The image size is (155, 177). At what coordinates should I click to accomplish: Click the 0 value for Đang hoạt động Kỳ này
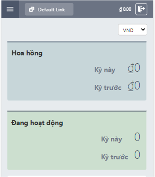point(137,137)
